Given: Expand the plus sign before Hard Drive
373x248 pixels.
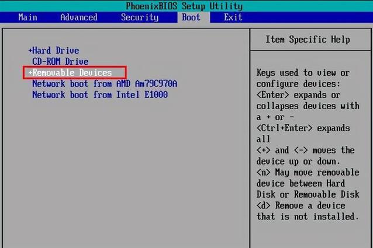Looking at the screenshot, I should [x=30, y=51].
